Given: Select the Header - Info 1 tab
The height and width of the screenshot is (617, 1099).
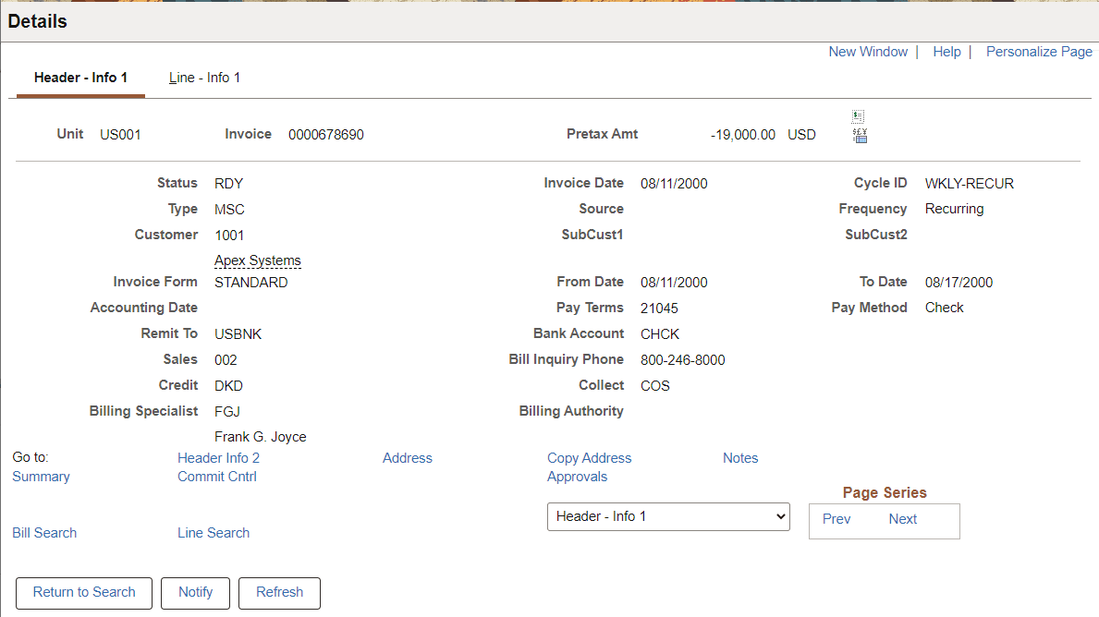Looking at the screenshot, I should (79, 78).
